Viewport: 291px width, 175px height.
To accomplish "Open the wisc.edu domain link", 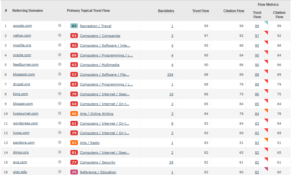I will [20, 172].
